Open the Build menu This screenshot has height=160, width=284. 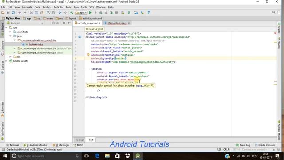tap(68, 7)
